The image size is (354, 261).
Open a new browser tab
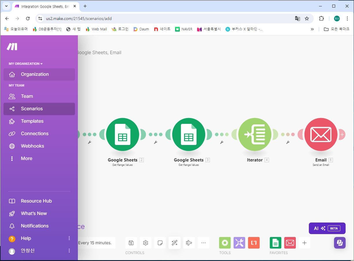coord(85,6)
